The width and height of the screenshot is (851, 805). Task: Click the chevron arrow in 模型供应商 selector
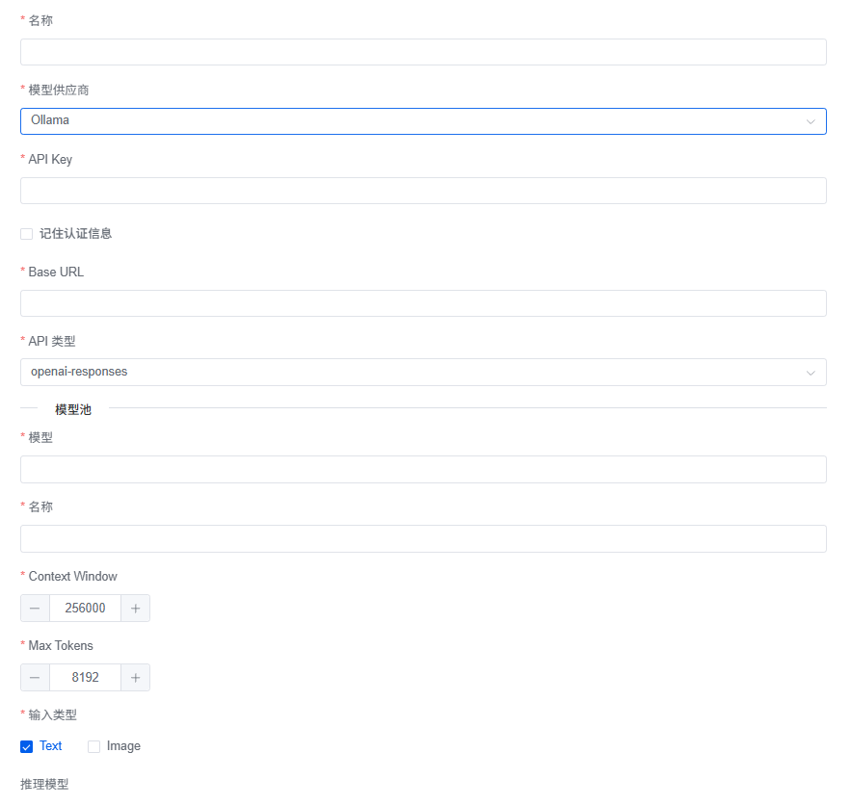[x=811, y=121]
